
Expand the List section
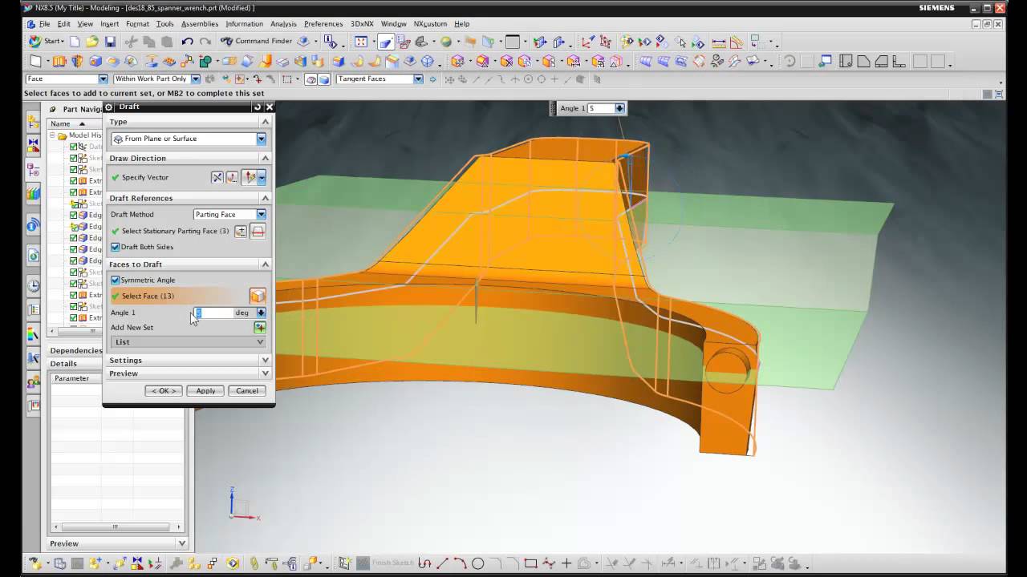coord(189,342)
